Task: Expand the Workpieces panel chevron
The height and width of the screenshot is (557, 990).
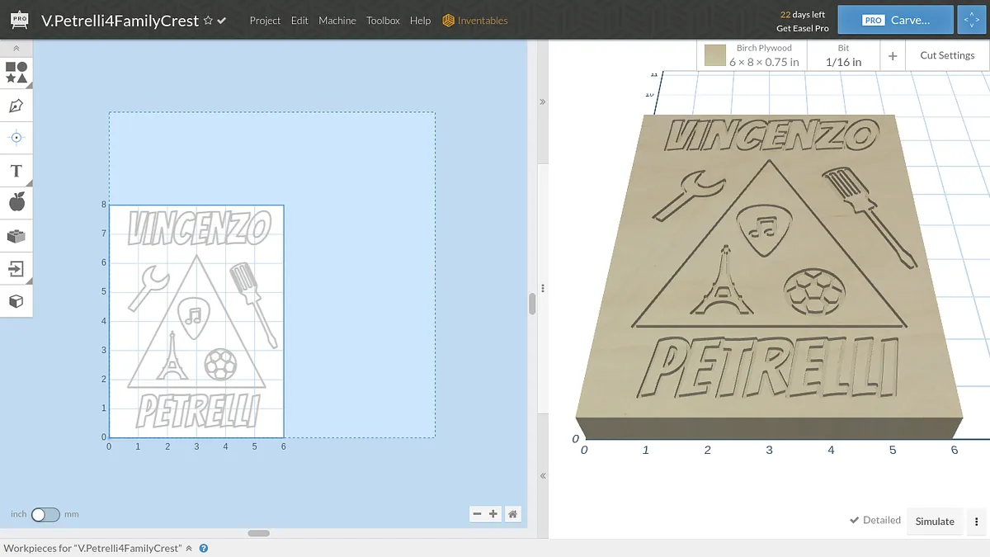Action: (x=189, y=548)
